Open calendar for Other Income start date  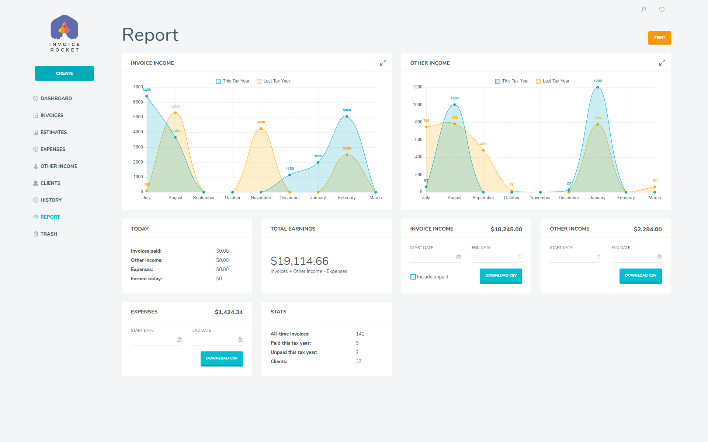tap(598, 257)
